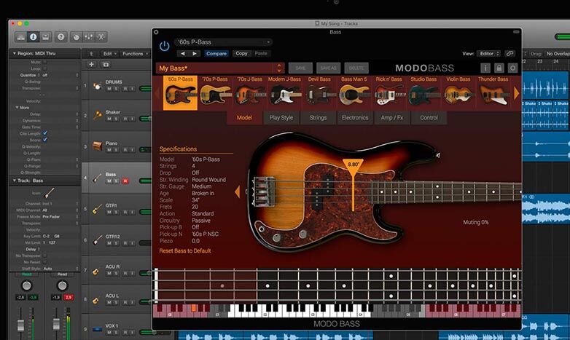Solo the Shaker track

[117, 119]
